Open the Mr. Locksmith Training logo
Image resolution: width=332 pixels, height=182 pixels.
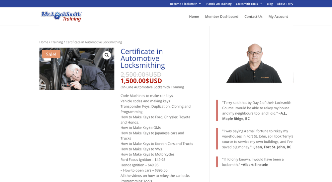(61, 17)
